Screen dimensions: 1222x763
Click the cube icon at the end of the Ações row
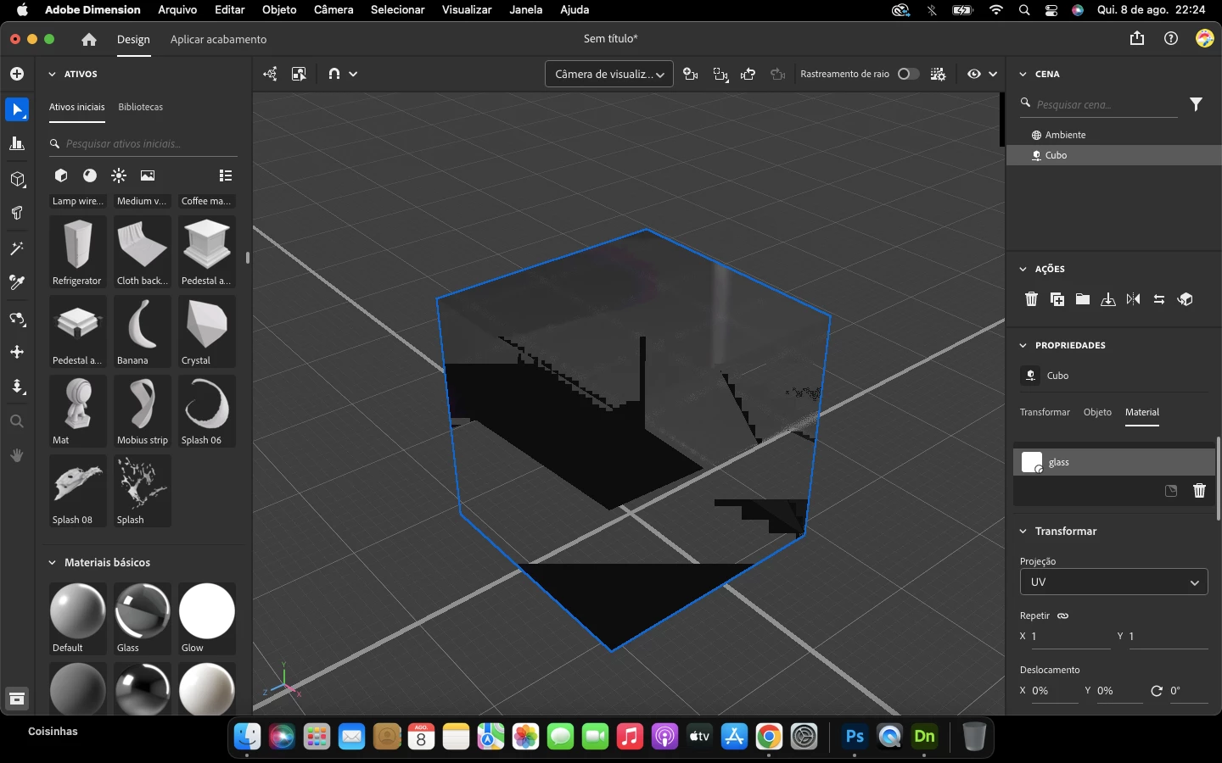[1186, 299]
